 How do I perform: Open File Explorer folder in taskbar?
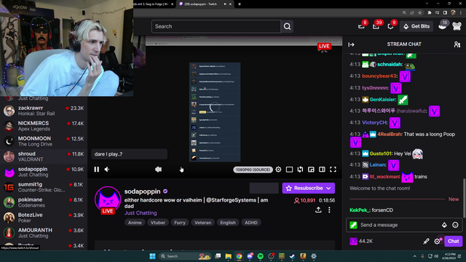click(x=228, y=256)
